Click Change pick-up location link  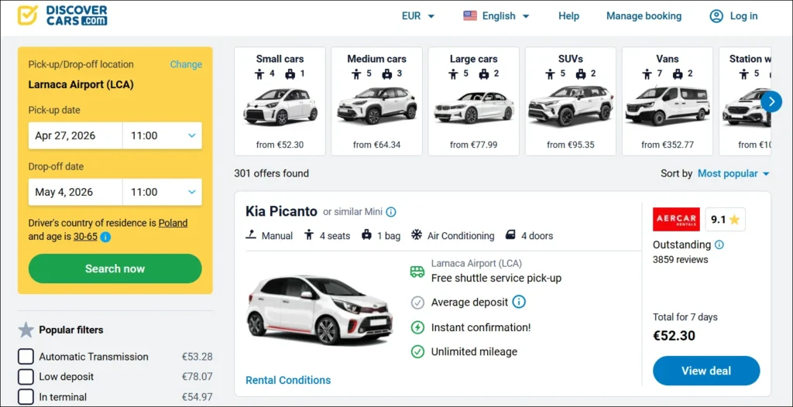pos(186,64)
